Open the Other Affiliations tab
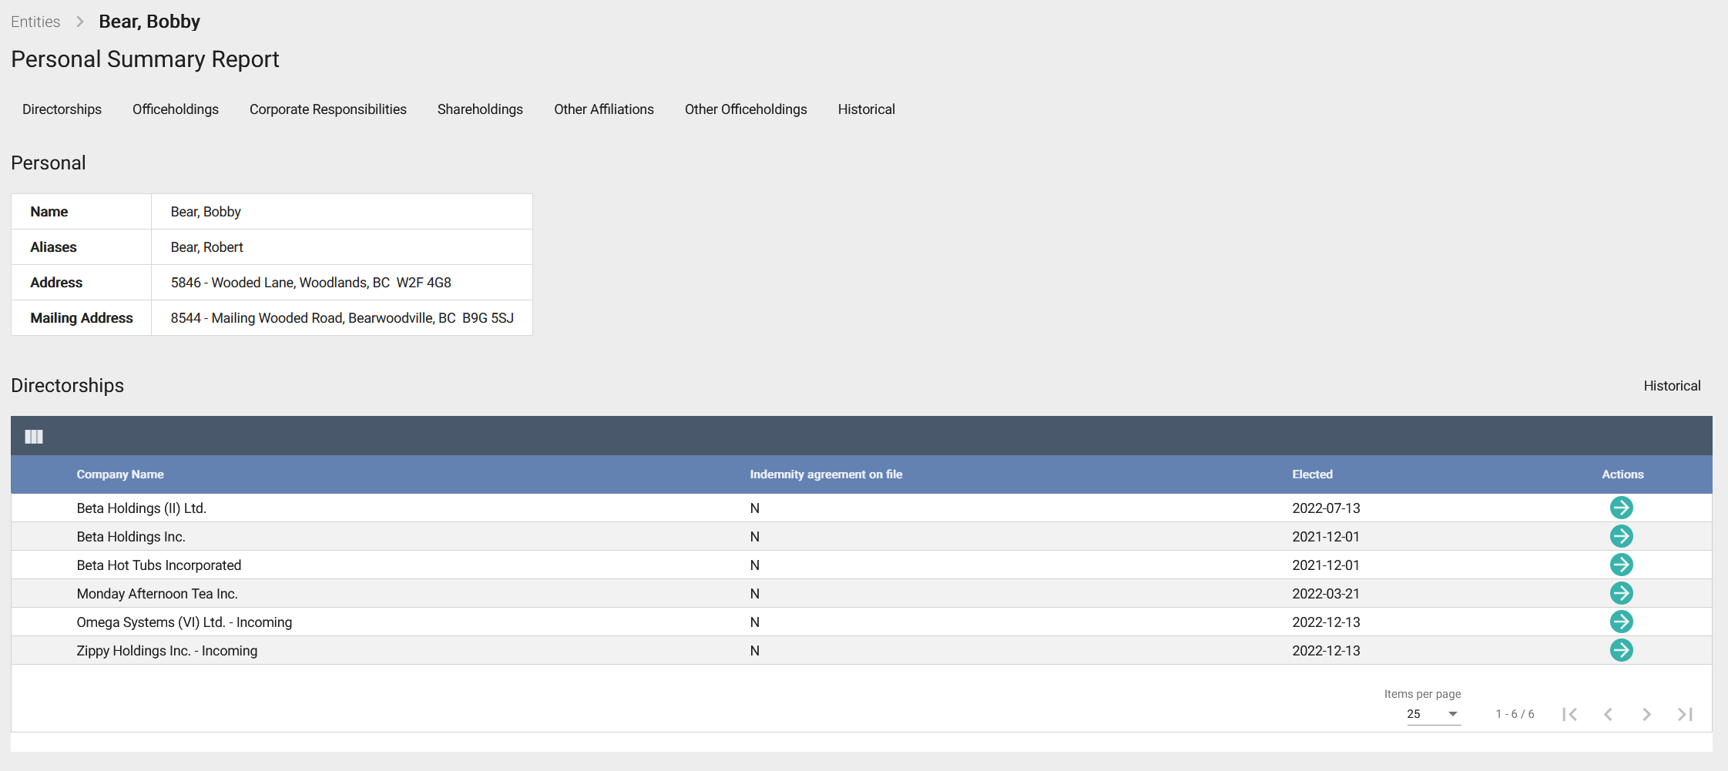The height and width of the screenshot is (771, 1728). click(603, 109)
